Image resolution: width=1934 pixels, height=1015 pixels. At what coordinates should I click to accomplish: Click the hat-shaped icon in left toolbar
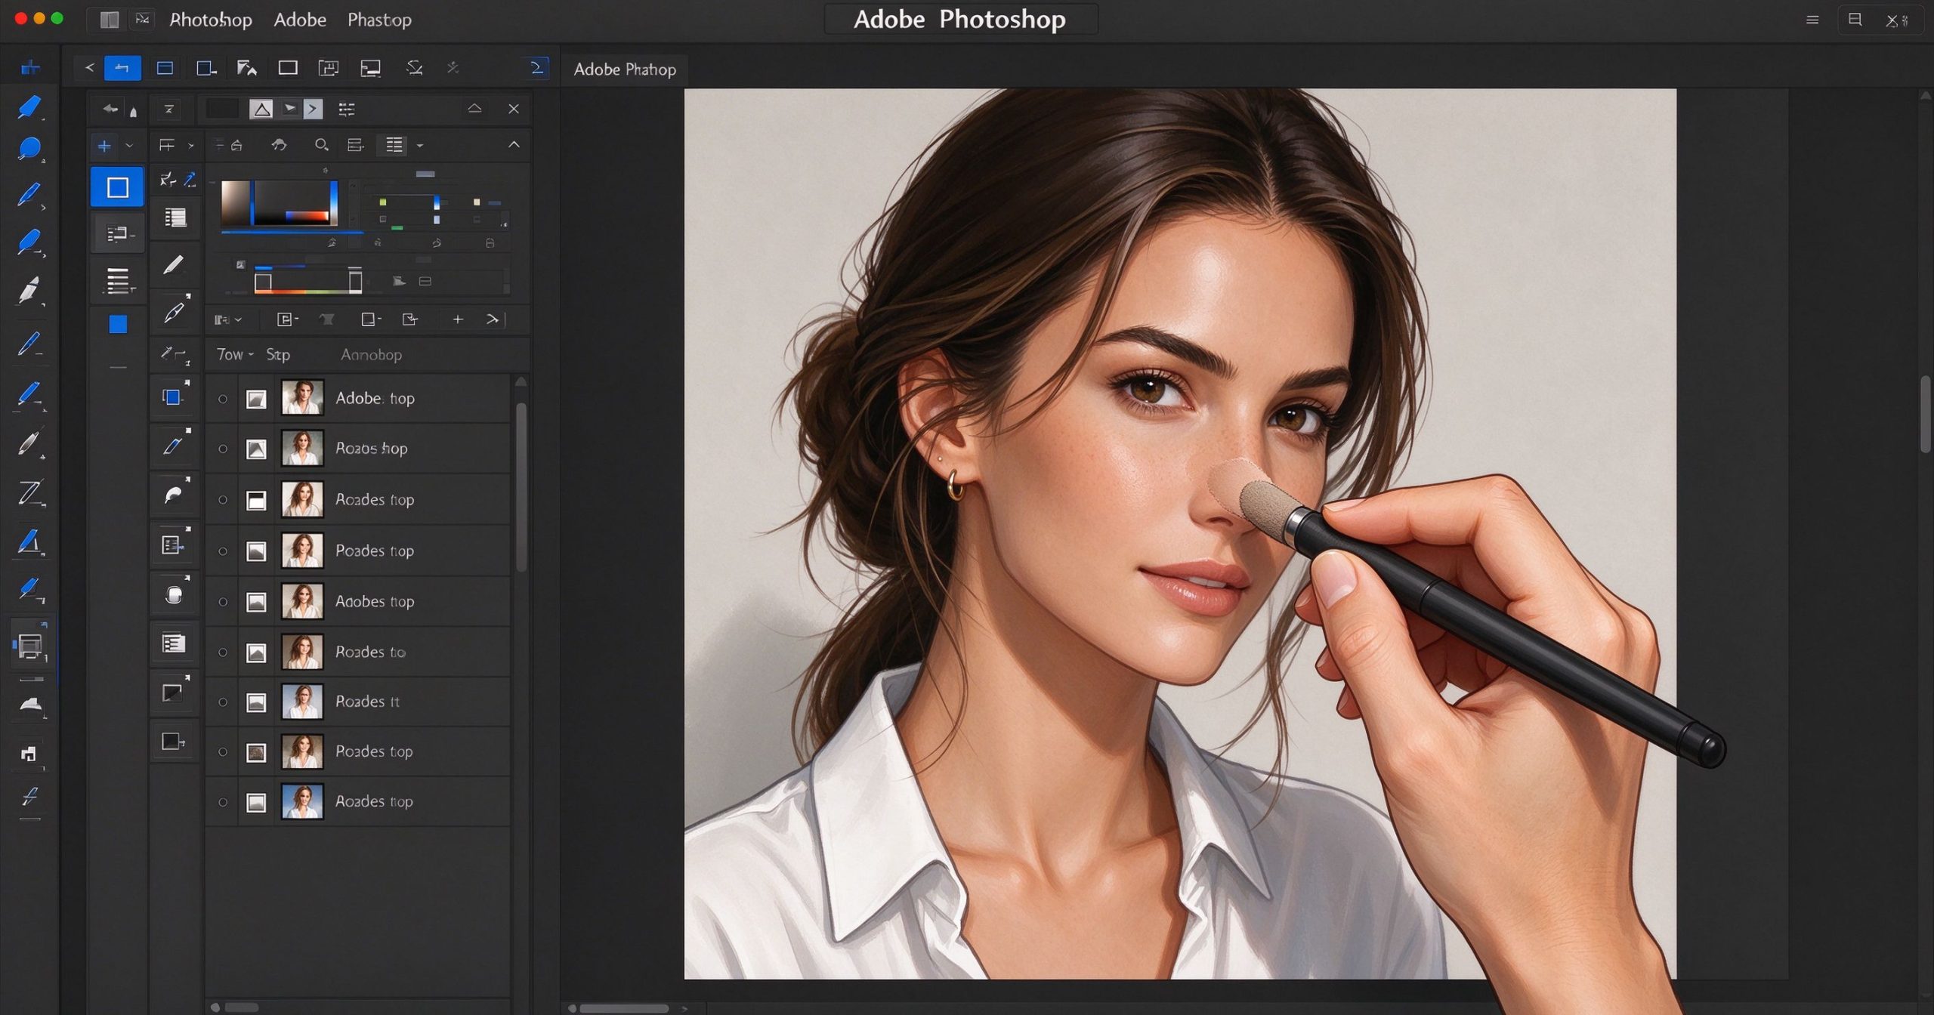pyautogui.click(x=31, y=705)
